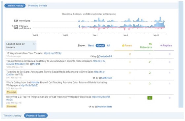Click the Oct 25 axis label on chart

66,35
